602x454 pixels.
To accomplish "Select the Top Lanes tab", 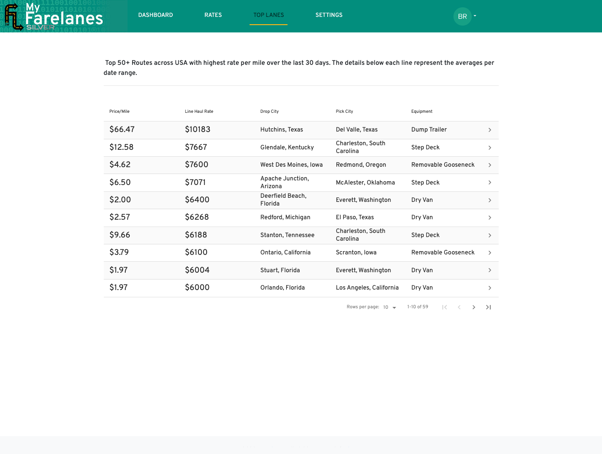I will pyautogui.click(x=268, y=15).
